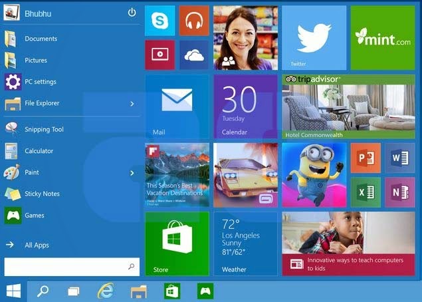Expand the Paint jump list arrow

click(x=132, y=173)
